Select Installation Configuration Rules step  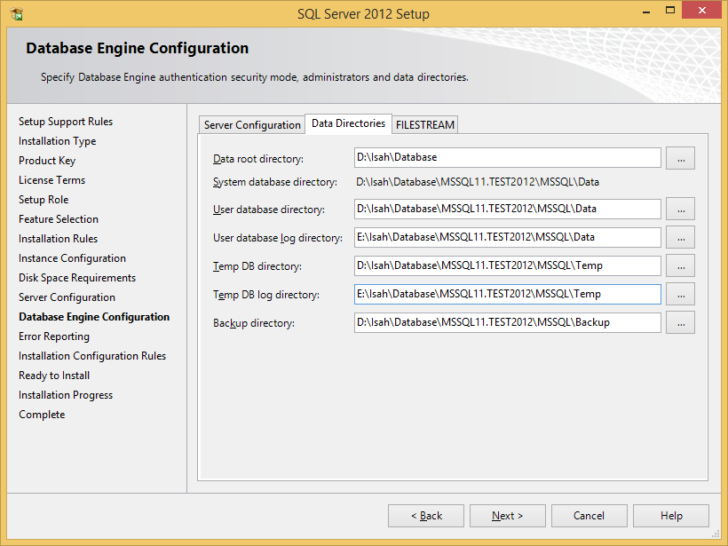click(x=92, y=356)
